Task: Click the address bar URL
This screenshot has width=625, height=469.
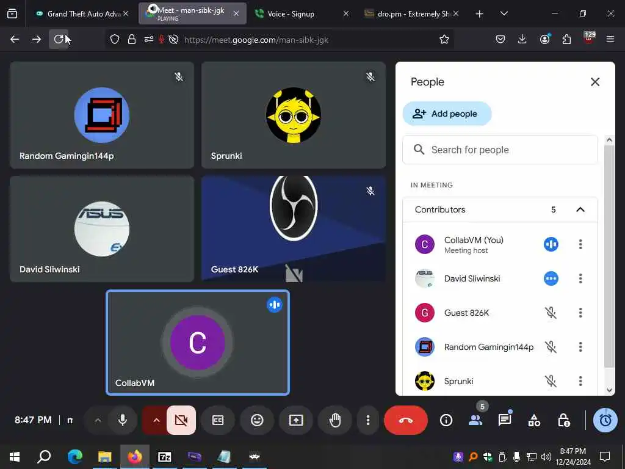Action: pyautogui.click(x=256, y=40)
